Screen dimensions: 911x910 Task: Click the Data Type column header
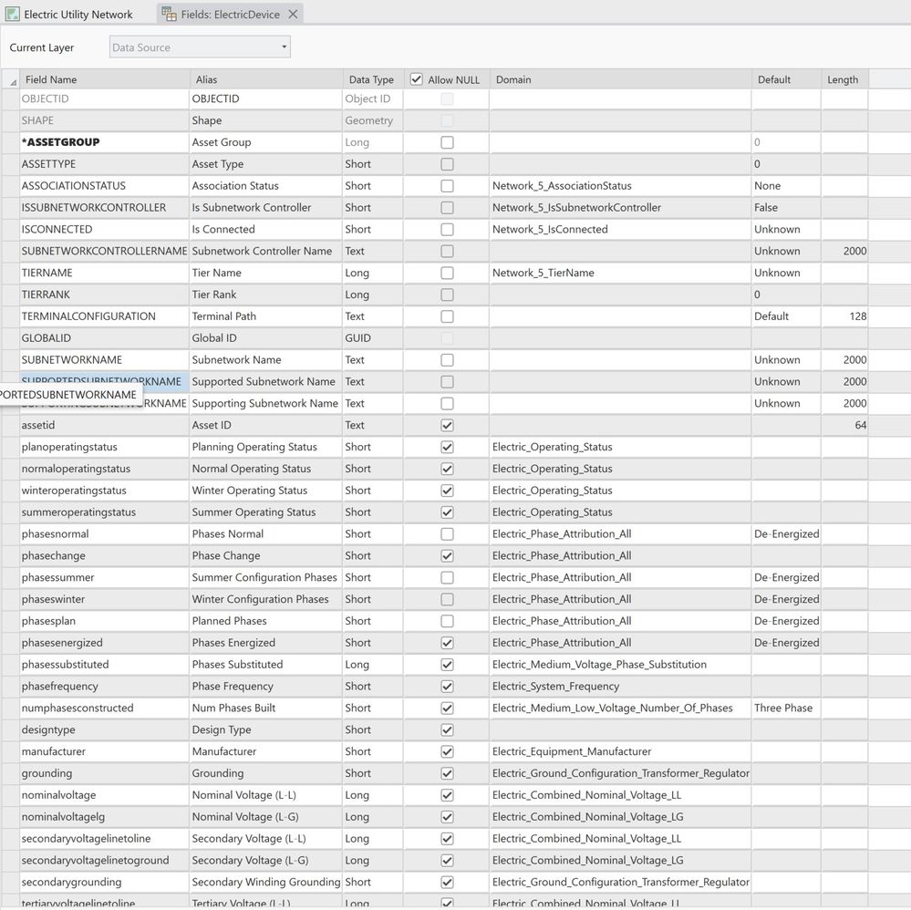click(x=371, y=79)
